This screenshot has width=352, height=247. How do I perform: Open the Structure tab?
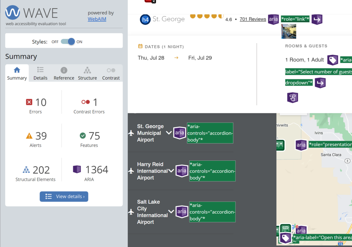coord(87,74)
